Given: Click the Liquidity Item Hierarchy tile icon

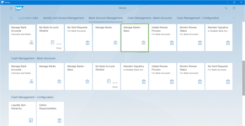Looking at the screenshot, I should tap(31, 120).
